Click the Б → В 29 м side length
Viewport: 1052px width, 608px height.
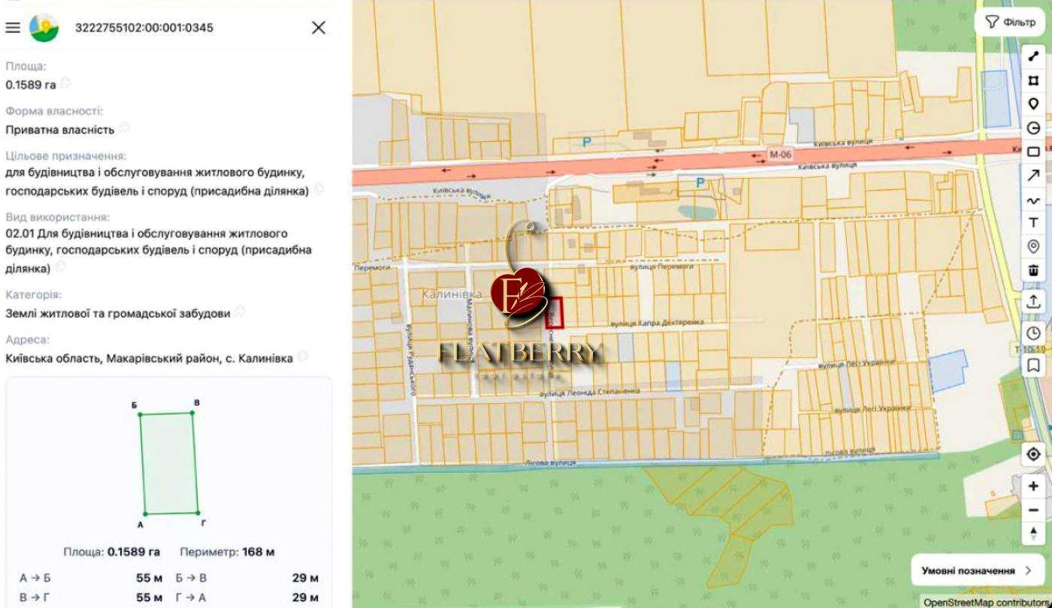(247, 578)
